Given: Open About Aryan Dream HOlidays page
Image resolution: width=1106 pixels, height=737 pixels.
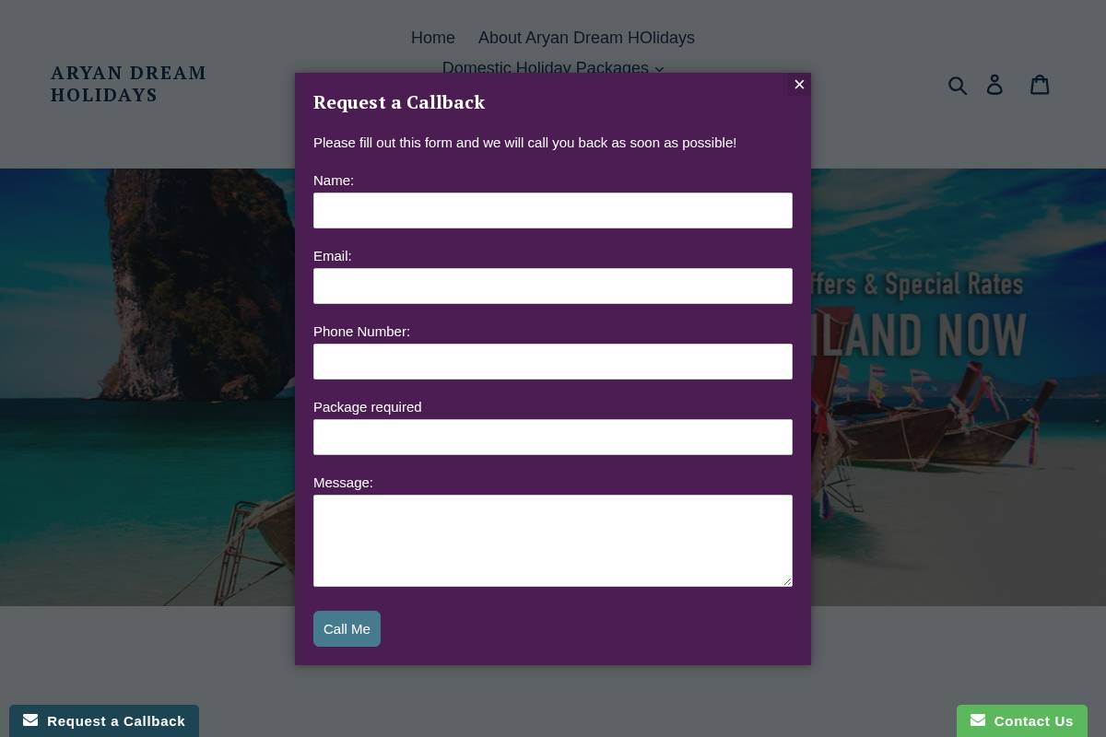Looking at the screenshot, I should 586,38.
